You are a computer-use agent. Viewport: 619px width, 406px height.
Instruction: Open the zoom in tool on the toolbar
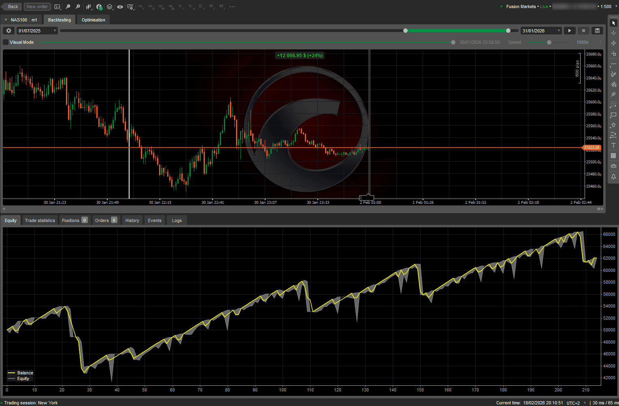point(78,7)
